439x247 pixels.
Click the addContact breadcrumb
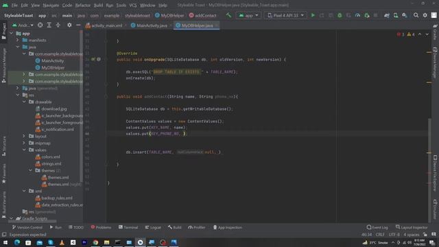(203, 15)
